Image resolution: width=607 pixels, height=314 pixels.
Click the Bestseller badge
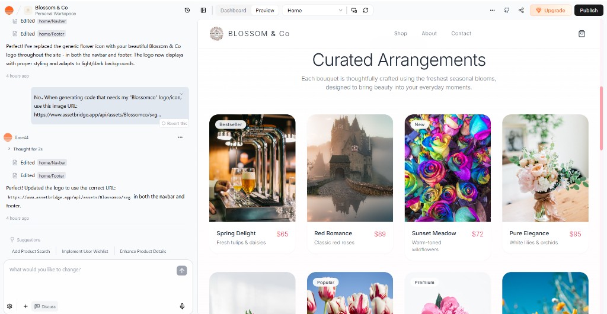click(231, 124)
